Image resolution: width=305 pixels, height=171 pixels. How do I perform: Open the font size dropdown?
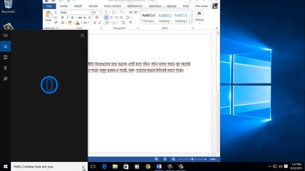point(101,12)
